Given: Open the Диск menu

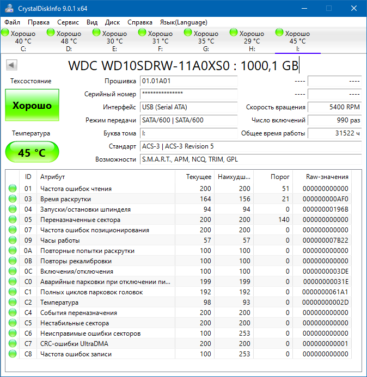Looking at the screenshot, I should (112, 22).
